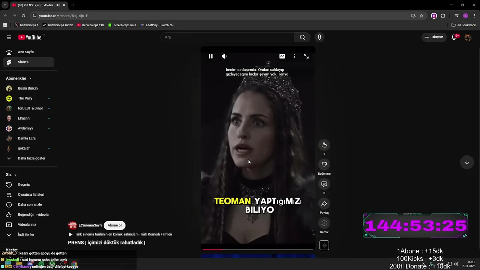The height and width of the screenshot is (270, 480).
Task: Open the Remix option
Action: [324, 223]
